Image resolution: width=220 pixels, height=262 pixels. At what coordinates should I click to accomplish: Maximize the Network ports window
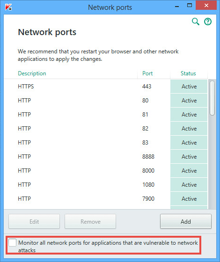(190, 6)
